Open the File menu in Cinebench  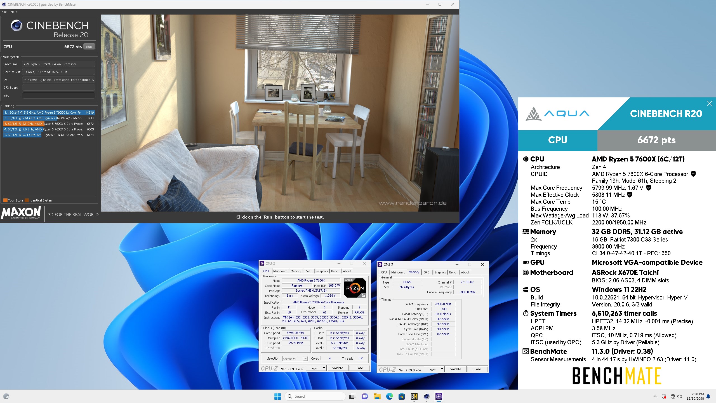coord(4,12)
